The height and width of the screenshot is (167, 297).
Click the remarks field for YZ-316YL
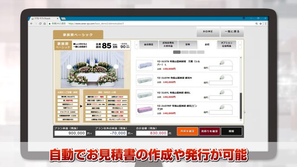point(221,98)
